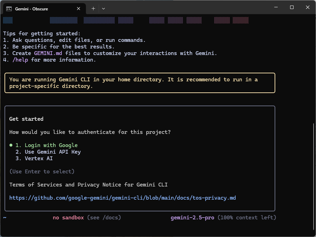This screenshot has width=316, height=237.
Task: Maximize the terminal window
Action: [292, 7]
